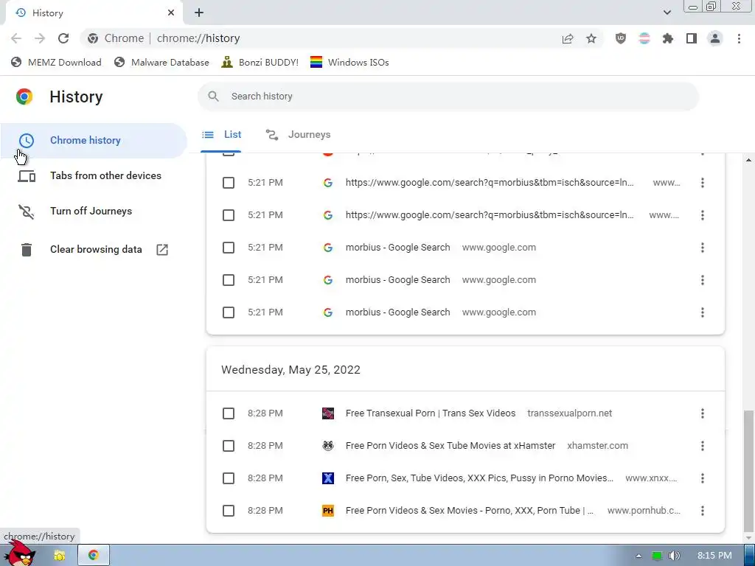
Task: Click the scrollbar down arrow
Action: (x=748, y=537)
